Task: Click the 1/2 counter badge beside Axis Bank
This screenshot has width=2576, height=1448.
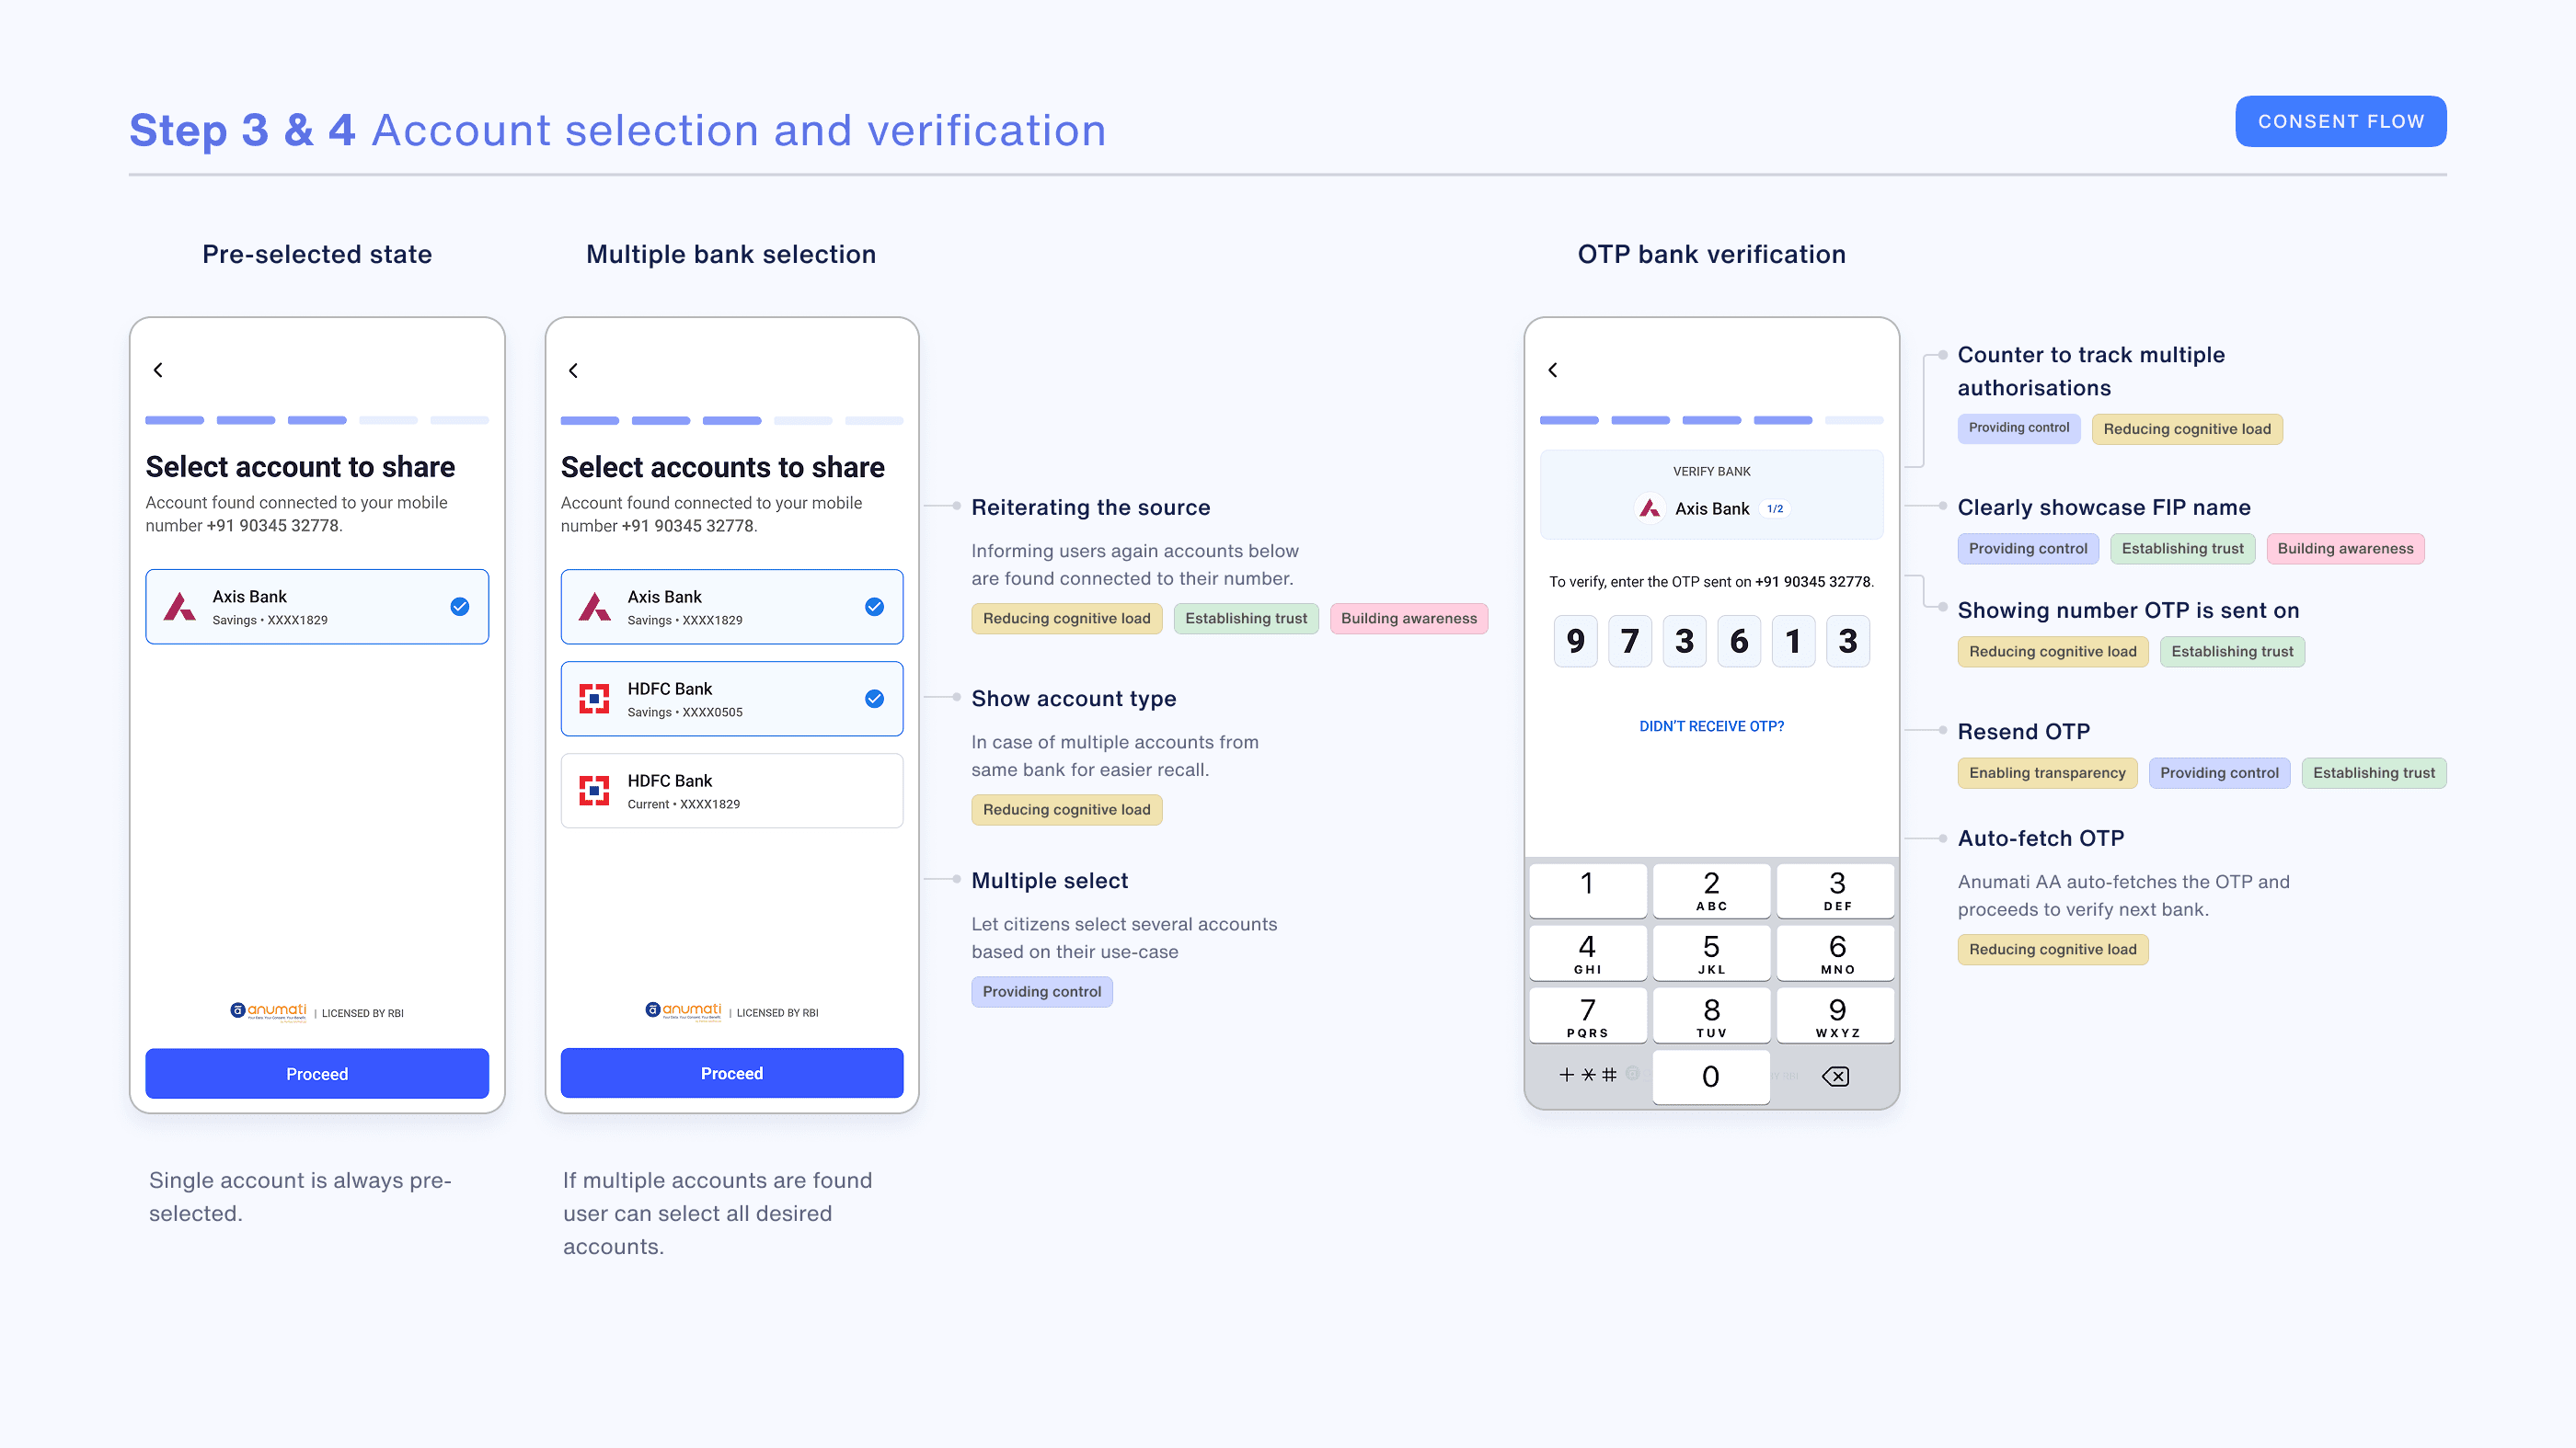Action: point(1775,508)
